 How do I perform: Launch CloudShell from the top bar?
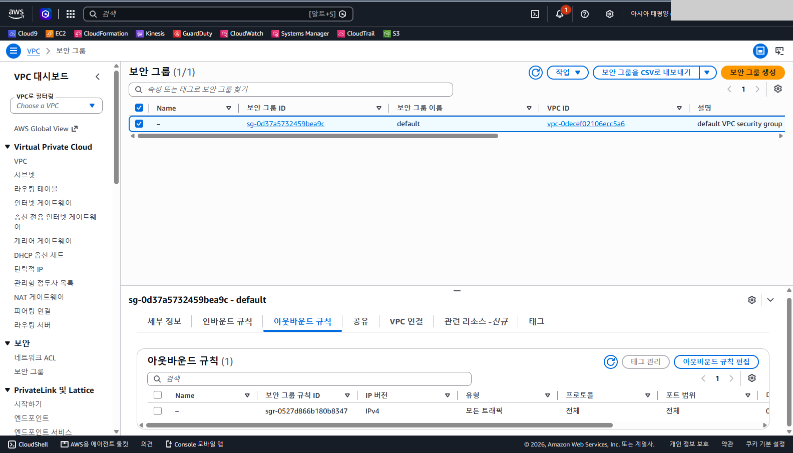(x=535, y=14)
